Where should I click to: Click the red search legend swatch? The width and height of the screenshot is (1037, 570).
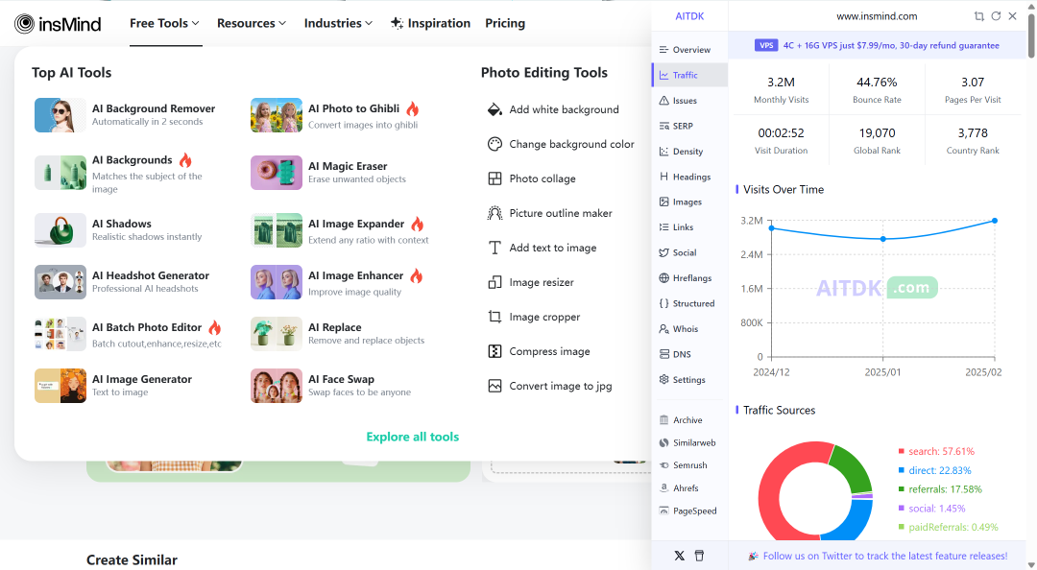coord(901,451)
